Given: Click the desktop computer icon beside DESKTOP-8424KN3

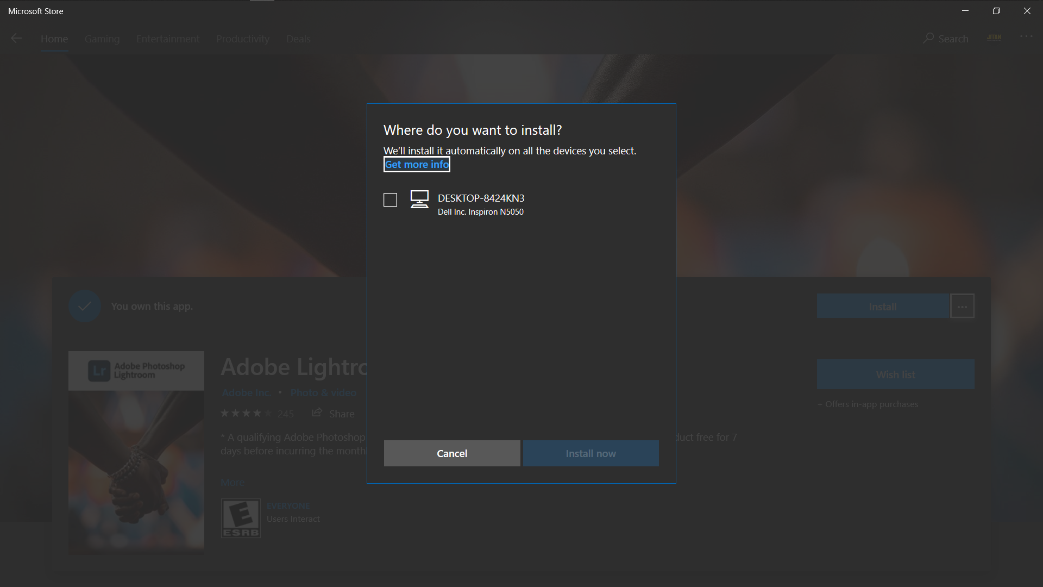Looking at the screenshot, I should pos(419,199).
